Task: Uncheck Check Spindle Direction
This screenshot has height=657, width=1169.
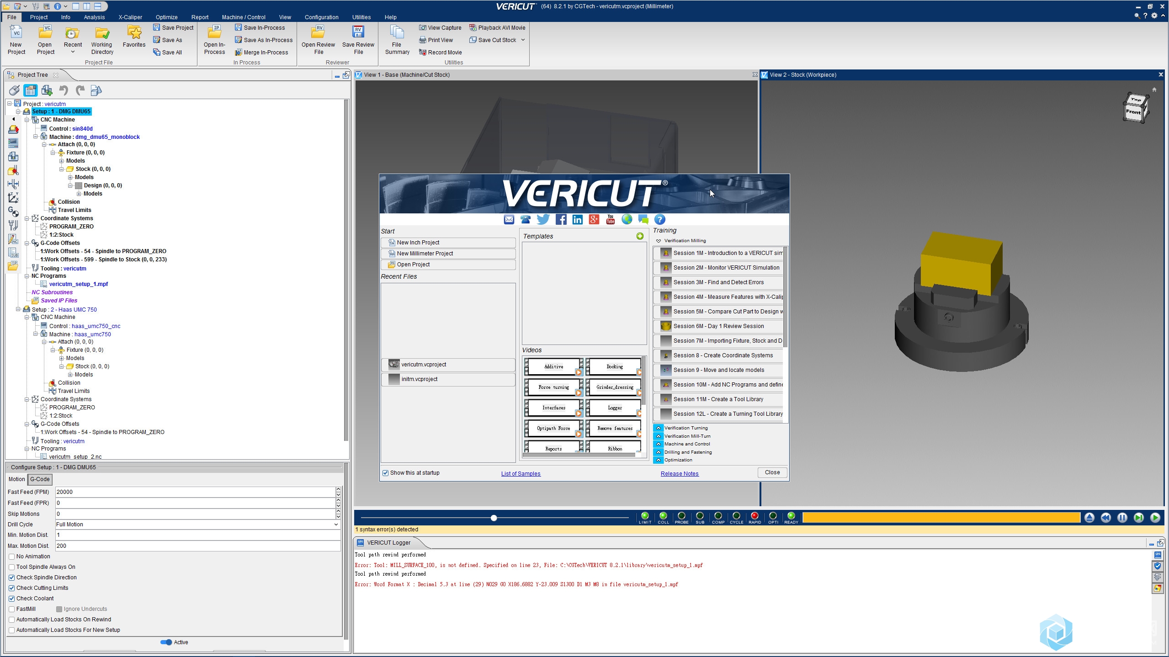Action: 12,578
